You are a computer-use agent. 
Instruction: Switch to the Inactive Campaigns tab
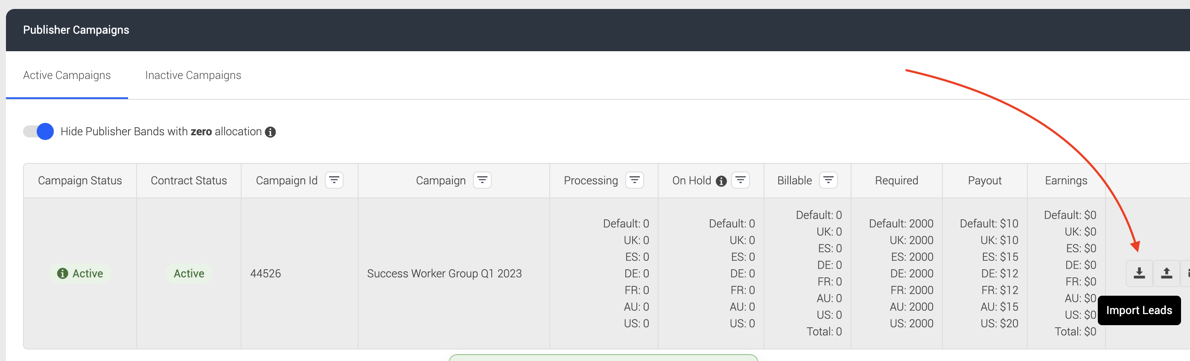tap(193, 75)
